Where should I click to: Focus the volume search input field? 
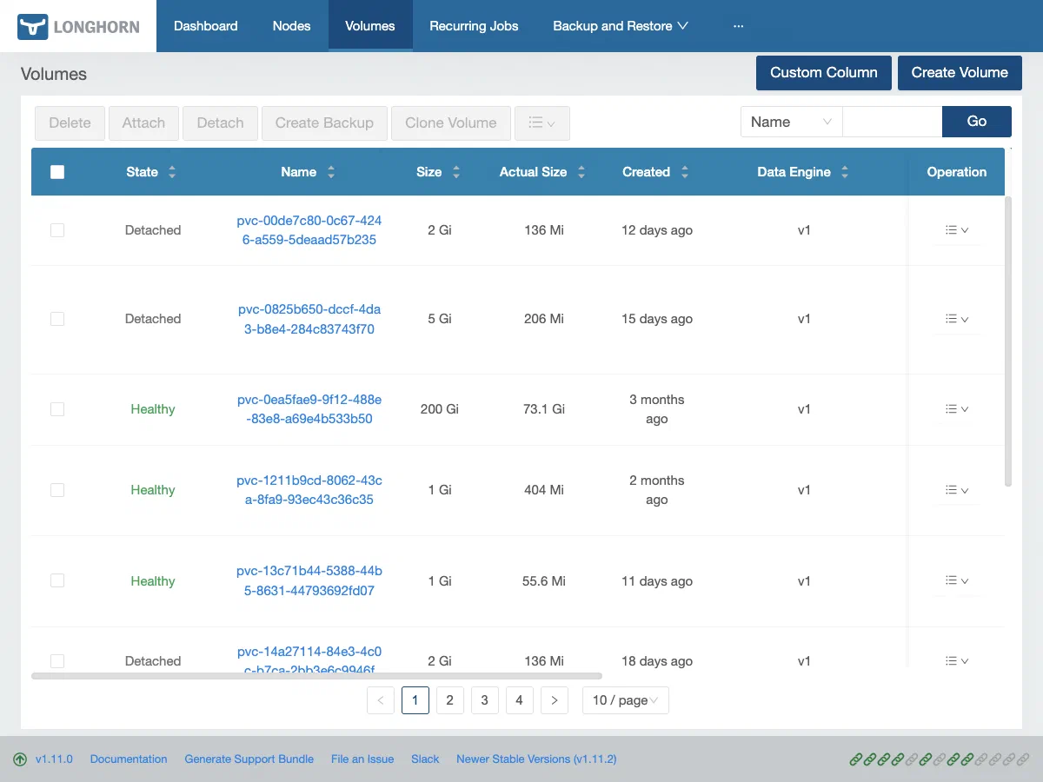[893, 122]
